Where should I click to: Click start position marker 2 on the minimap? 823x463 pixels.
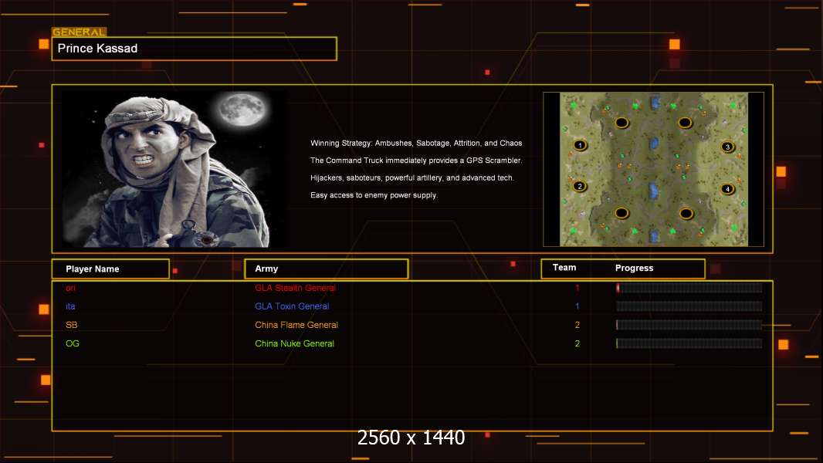click(580, 186)
